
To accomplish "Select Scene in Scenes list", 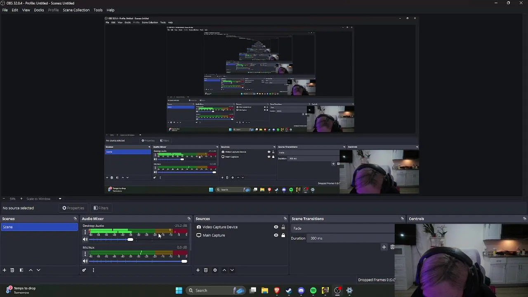I will point(39,227).
